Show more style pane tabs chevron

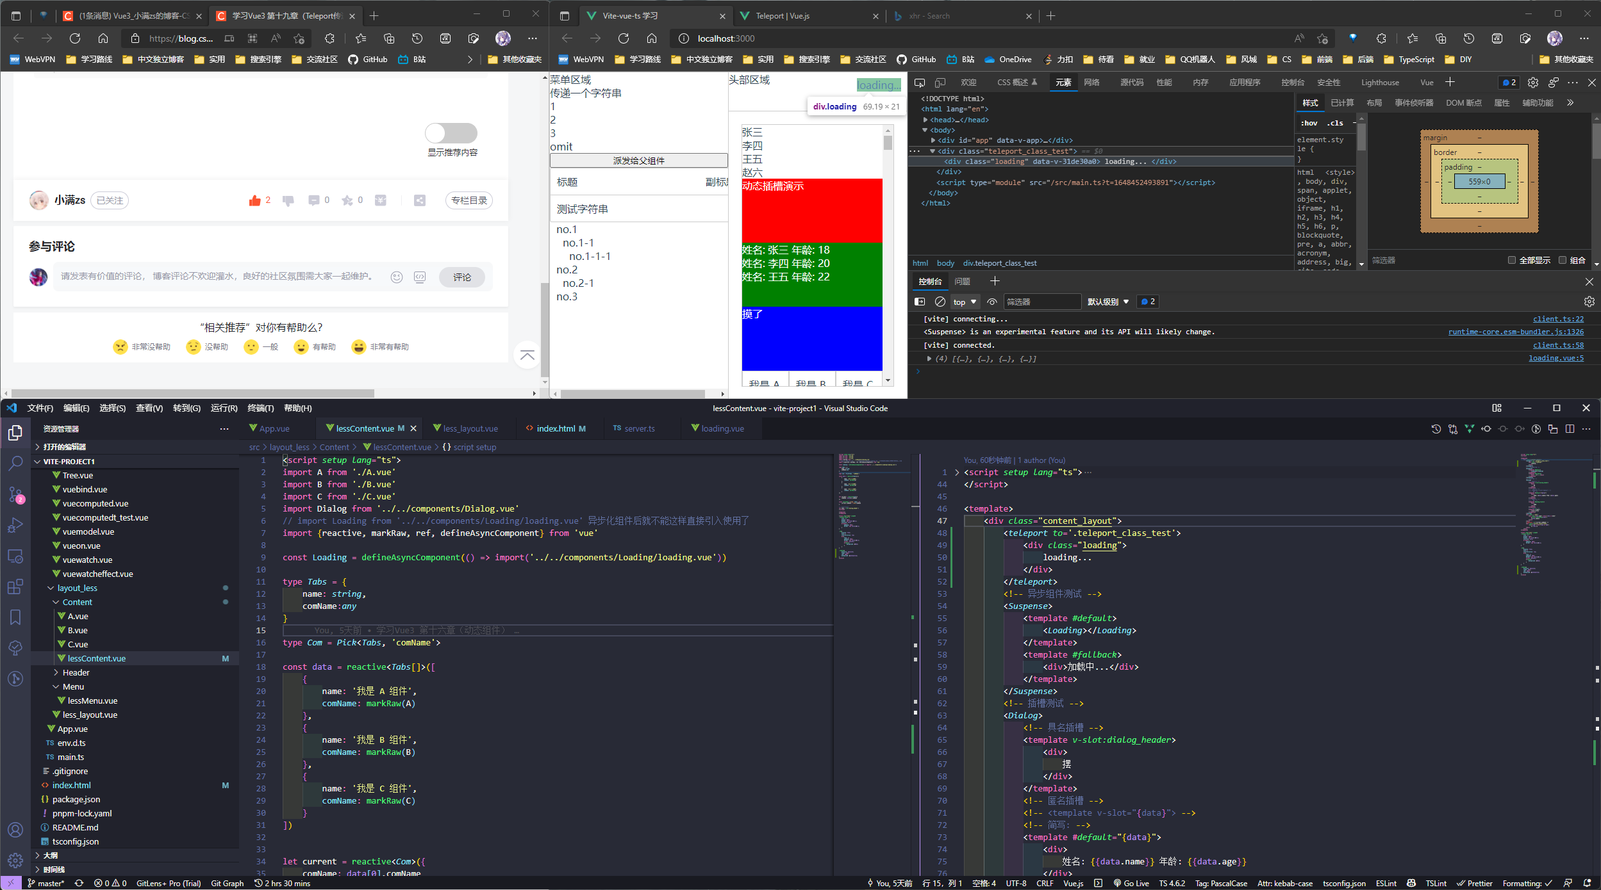pos(1570,102)
